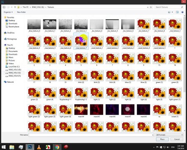The height and width of the screenshot is (150, 187).
Task: Focus the Search Textures field
Action: tap(169, 7)
